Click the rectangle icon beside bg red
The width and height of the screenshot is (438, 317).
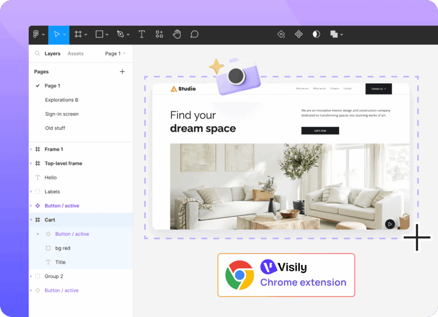click(x=48, y=248)
